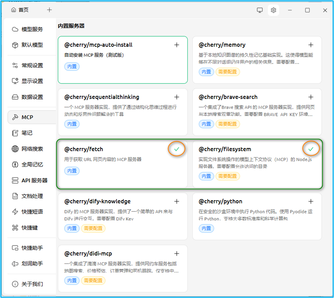Viewport: 334px width, 298px height.
Task: Switch to the 首页 home tab
Action: (x=20, y=10)
